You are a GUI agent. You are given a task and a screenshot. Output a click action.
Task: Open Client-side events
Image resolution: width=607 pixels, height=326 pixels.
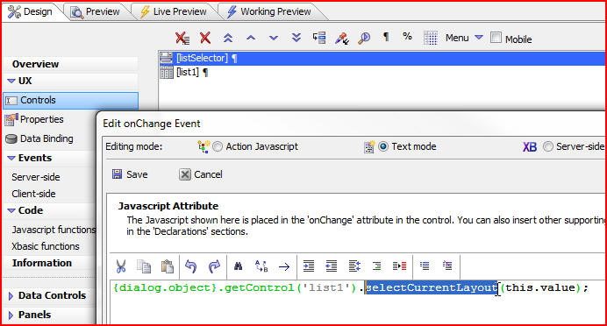(x=33, y=194)
